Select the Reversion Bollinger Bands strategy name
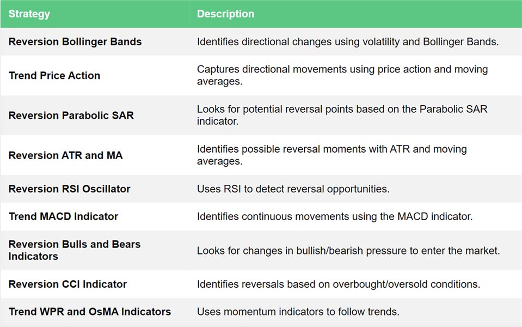Viewport: 522px width, 327px height. tap(75, 41)
